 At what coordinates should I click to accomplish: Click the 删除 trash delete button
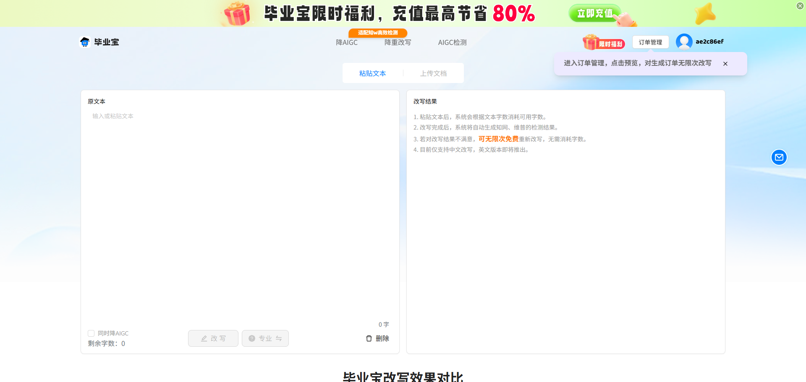377,338
